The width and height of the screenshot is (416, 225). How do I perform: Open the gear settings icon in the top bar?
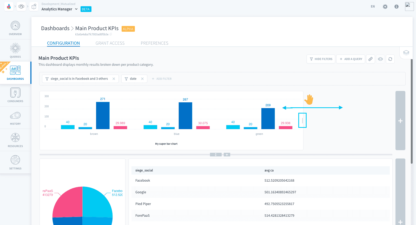[385, 6]
